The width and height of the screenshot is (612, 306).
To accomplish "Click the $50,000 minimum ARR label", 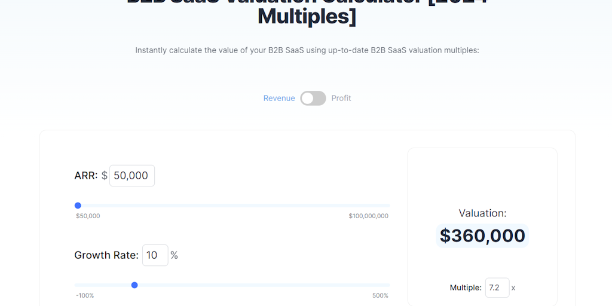I will 88,216.
